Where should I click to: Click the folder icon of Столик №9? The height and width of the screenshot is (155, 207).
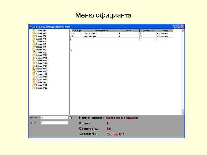(x=34, y=53)
